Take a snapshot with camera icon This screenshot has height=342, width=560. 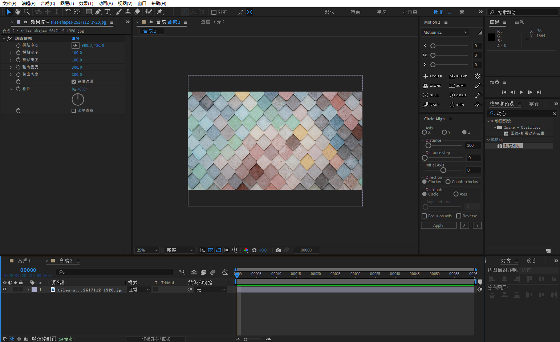278,250
